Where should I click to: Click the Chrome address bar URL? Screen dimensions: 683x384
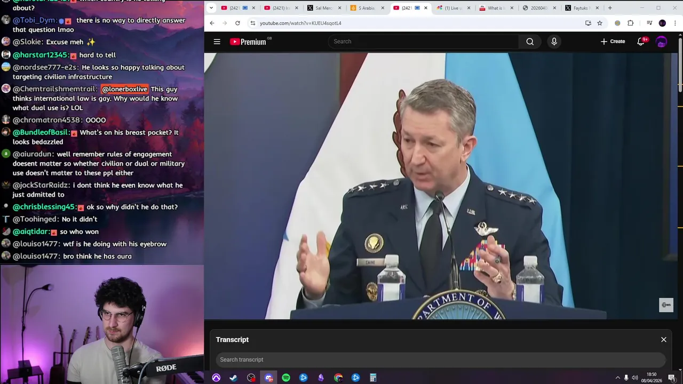(300, 23)
